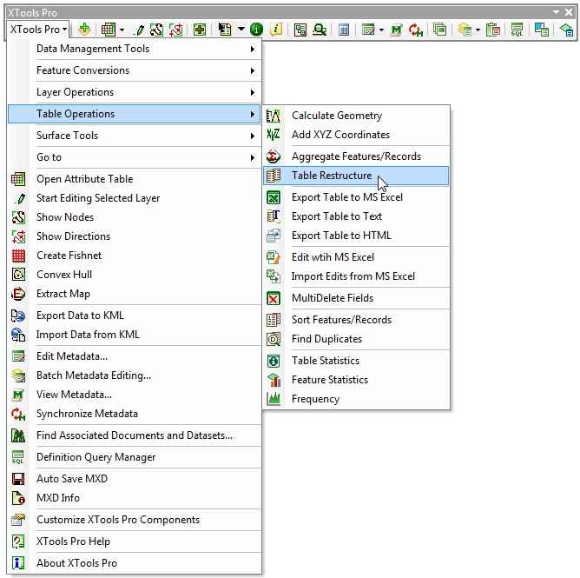
Task: Choose Import Data from KML
Action: point(135,335)
